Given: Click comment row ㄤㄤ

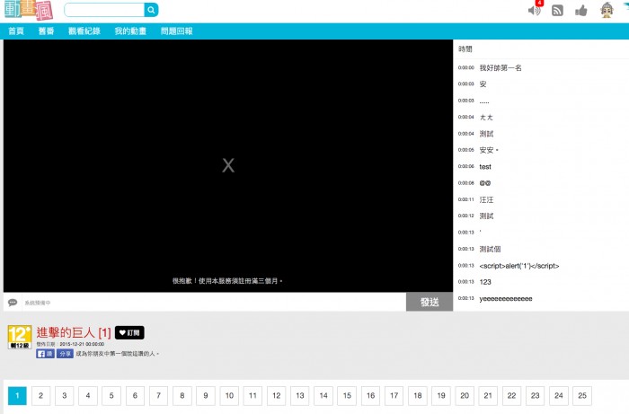Looking at the screenshot, I should pos(541,118).
